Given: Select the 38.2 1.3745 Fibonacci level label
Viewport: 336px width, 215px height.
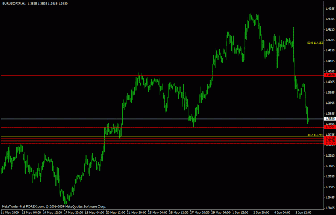Looking at the screenshot, I should [315, 135].
